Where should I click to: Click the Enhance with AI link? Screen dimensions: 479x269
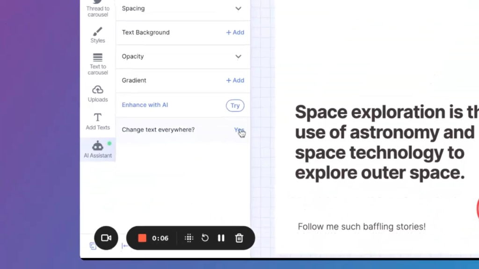click(x=145, y=105)
